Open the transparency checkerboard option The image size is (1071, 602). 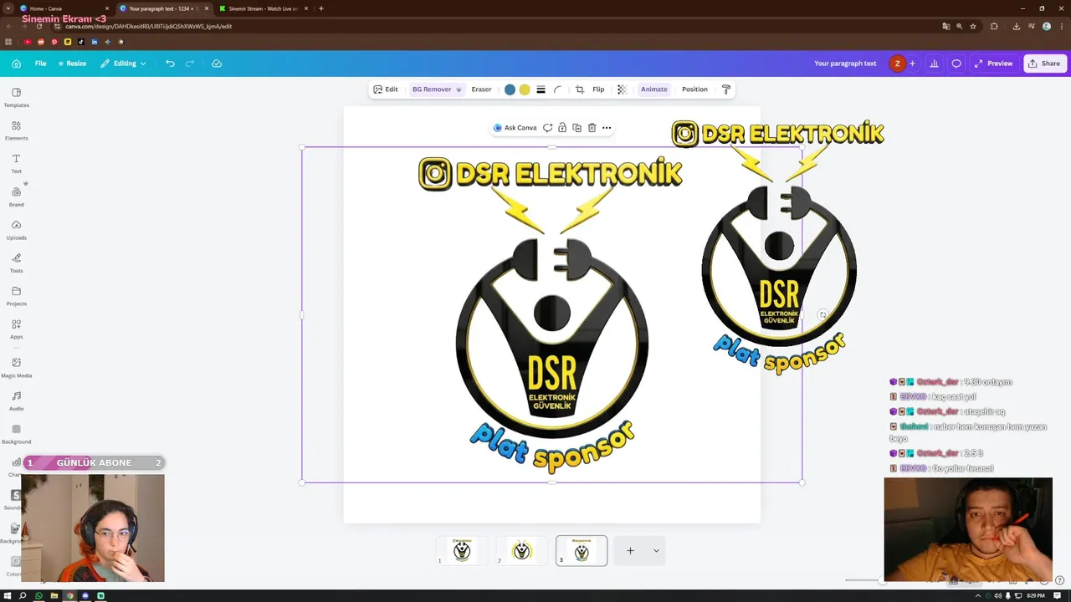[x=622, y=89]
